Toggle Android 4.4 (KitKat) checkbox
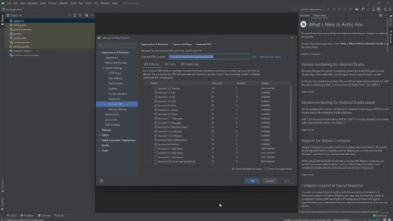This screenshot has width=393, height=221. [x=155, y=144]
